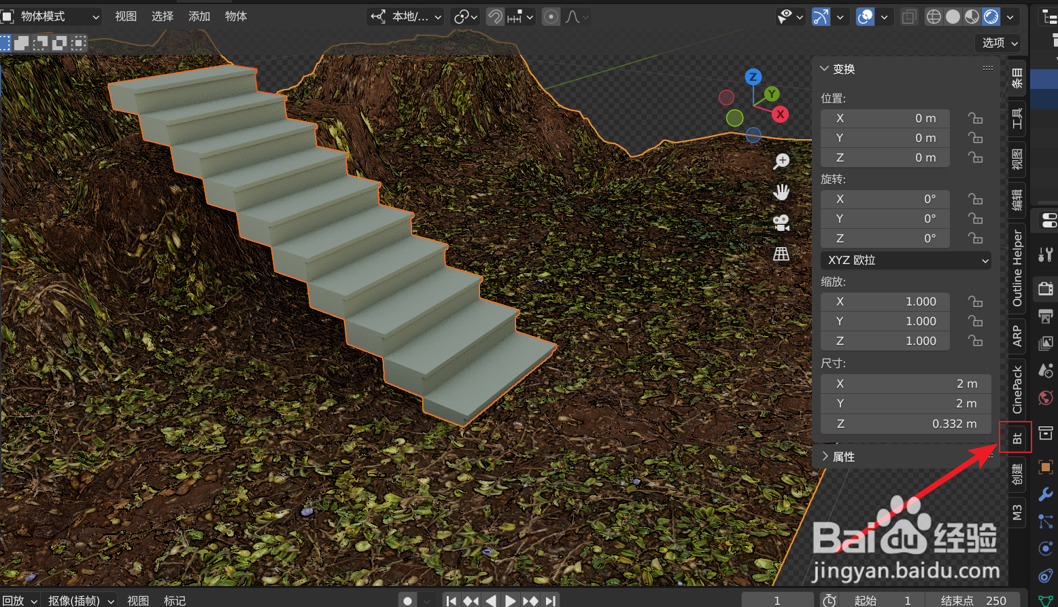The width and height of the screenshot is (1058, 607).
Task: Click the zoom view magnifier icon
Action: click(x=782, y=161)
